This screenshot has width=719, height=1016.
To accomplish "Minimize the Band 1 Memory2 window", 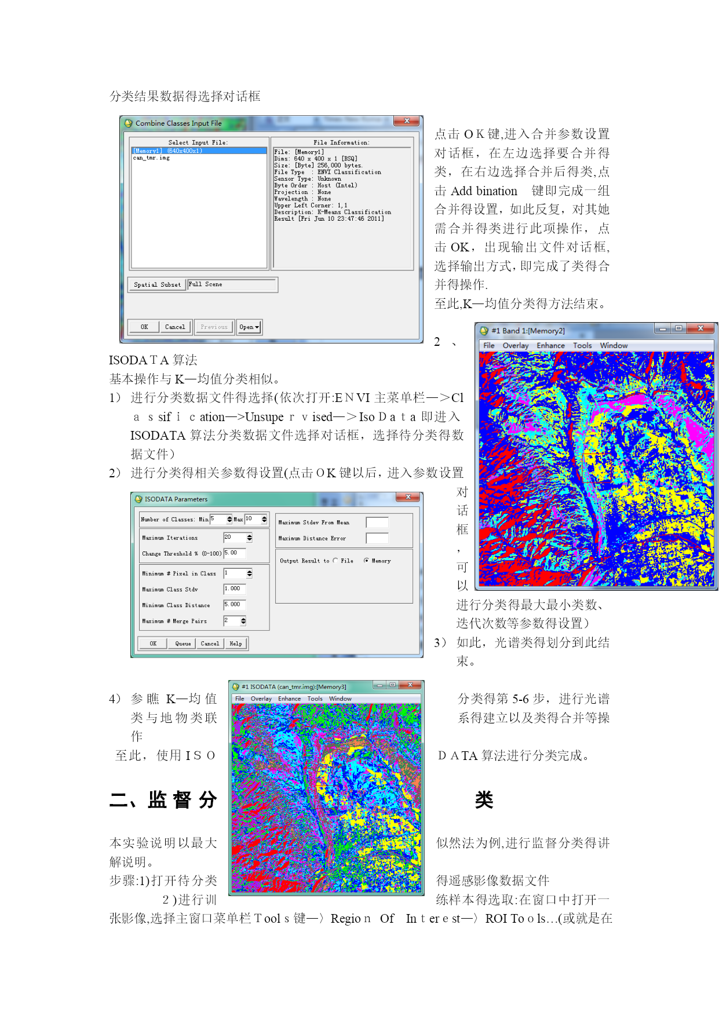I will [x=663, y=328].
